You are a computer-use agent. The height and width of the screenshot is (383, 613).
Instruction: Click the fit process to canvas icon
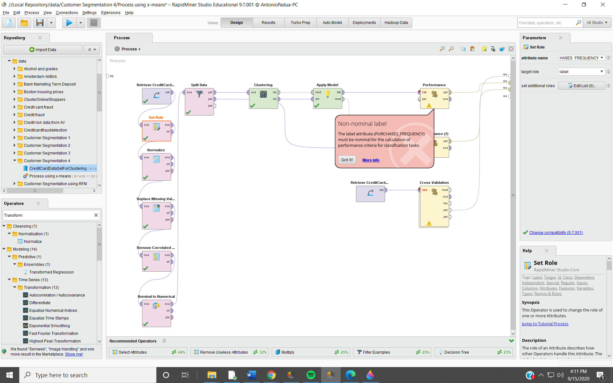[x=511, y=49]
